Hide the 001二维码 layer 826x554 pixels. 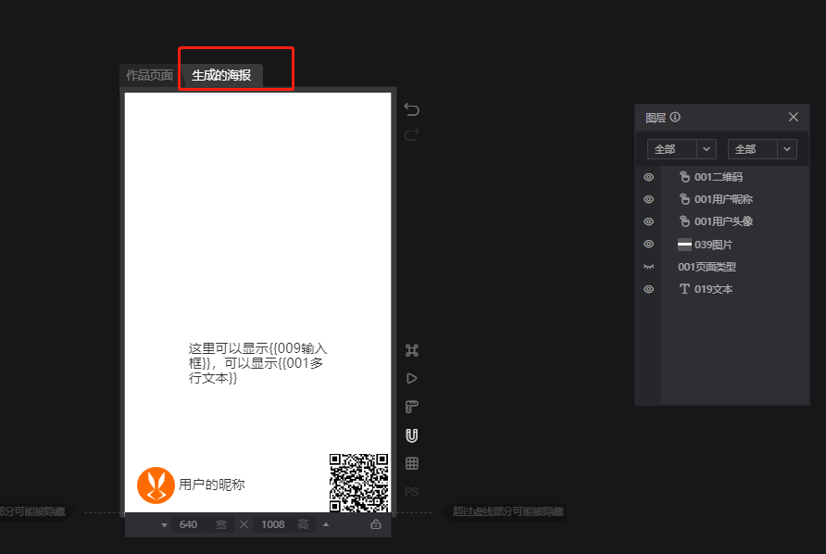tap(648, 177)
